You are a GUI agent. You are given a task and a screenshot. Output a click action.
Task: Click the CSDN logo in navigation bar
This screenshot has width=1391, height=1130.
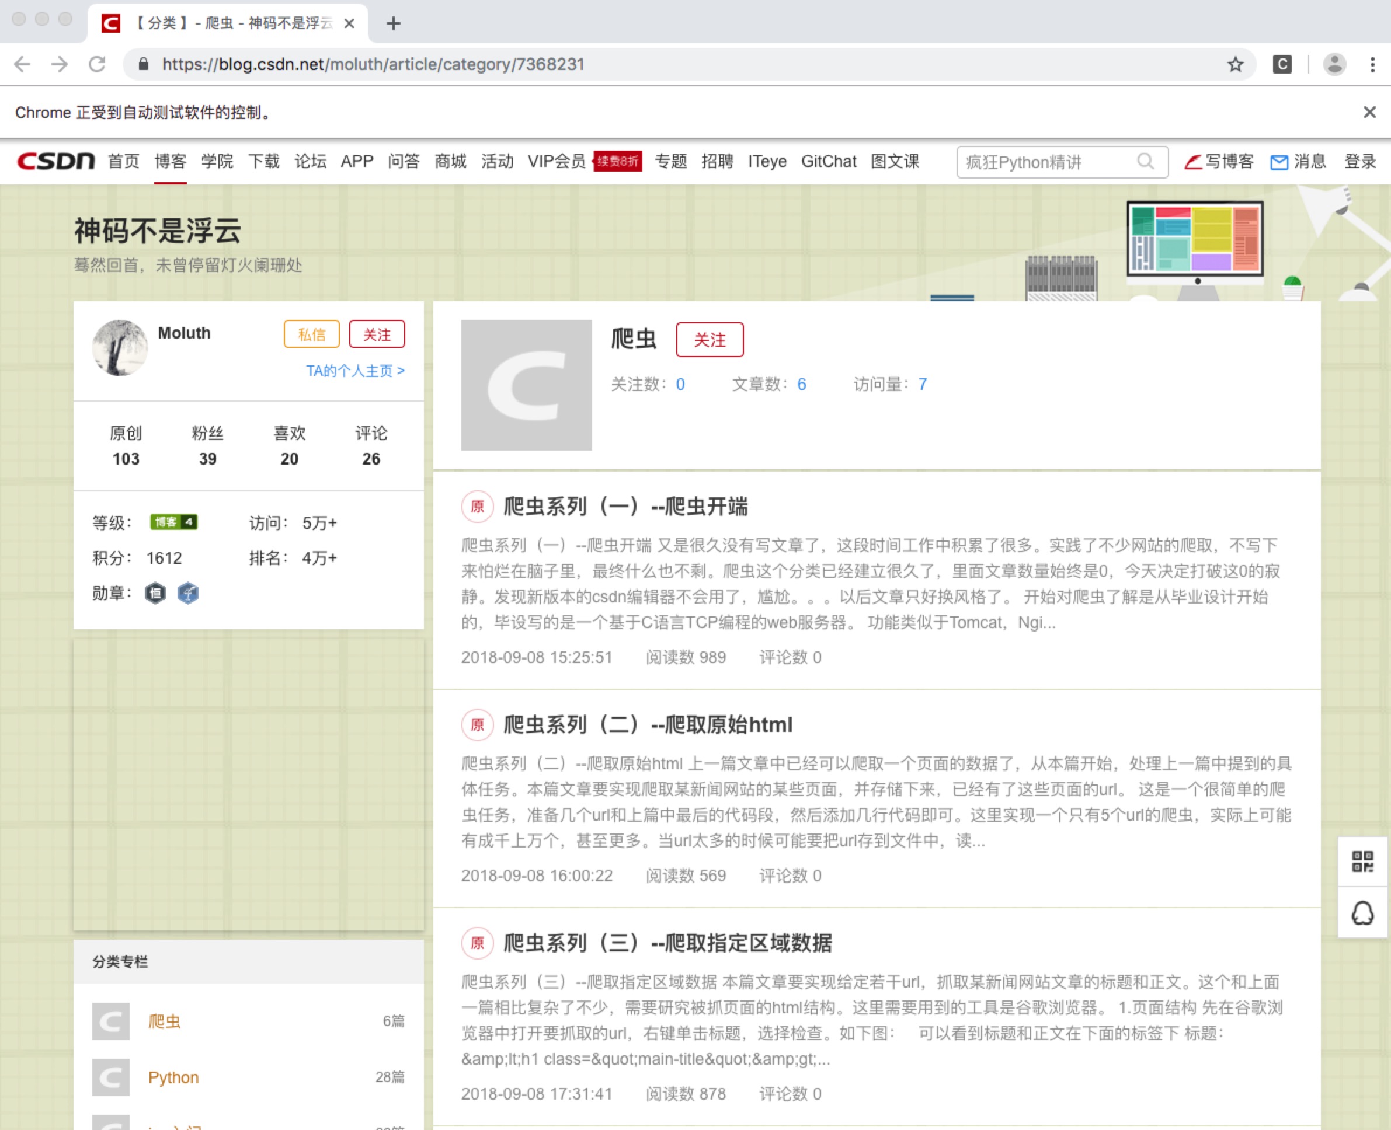56,161
